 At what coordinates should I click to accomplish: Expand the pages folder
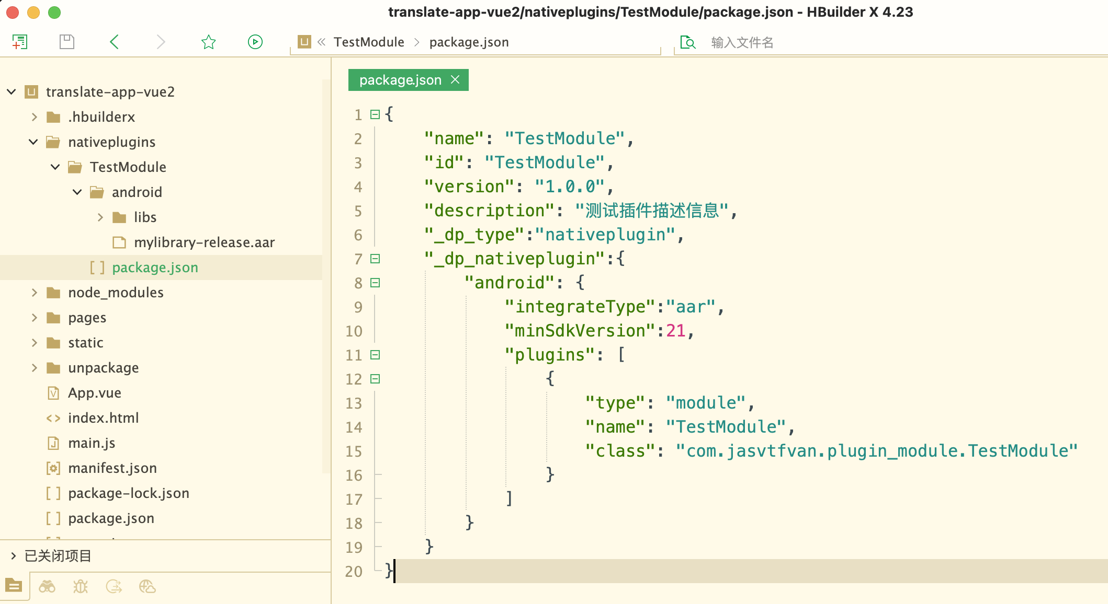[34, 318]
